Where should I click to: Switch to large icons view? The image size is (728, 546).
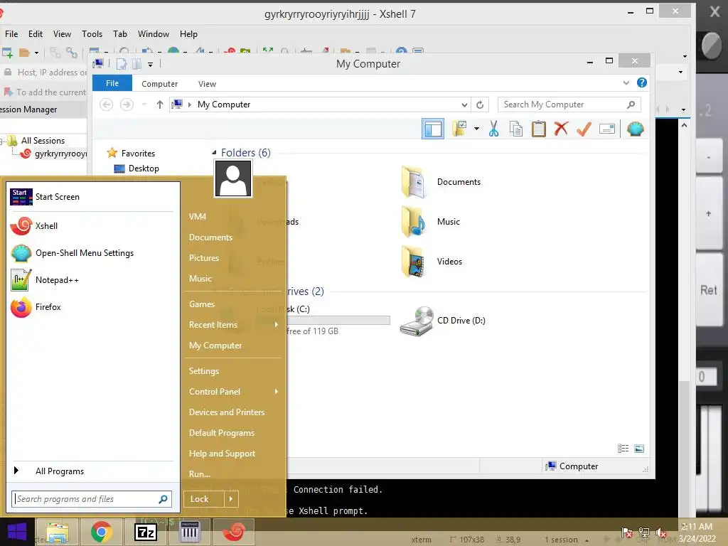pos(639,448)
